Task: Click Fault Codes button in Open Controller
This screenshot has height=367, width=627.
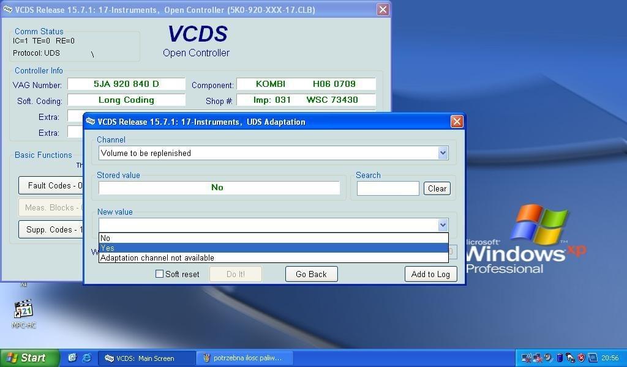Action: [x=51, y=185]
